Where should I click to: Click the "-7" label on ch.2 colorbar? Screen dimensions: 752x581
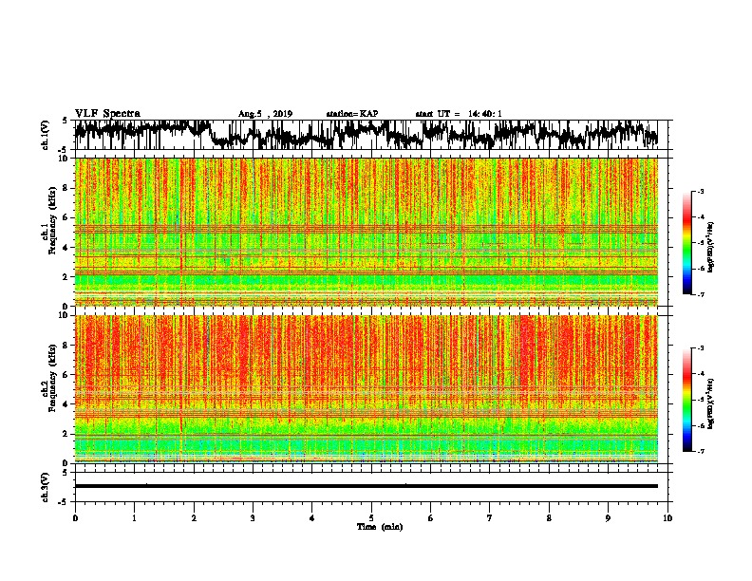701,452
